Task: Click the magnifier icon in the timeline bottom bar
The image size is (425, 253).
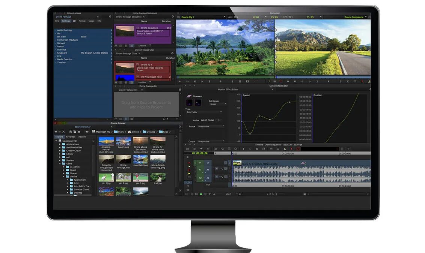Action: pyautogui.click(x=240, y=194)
